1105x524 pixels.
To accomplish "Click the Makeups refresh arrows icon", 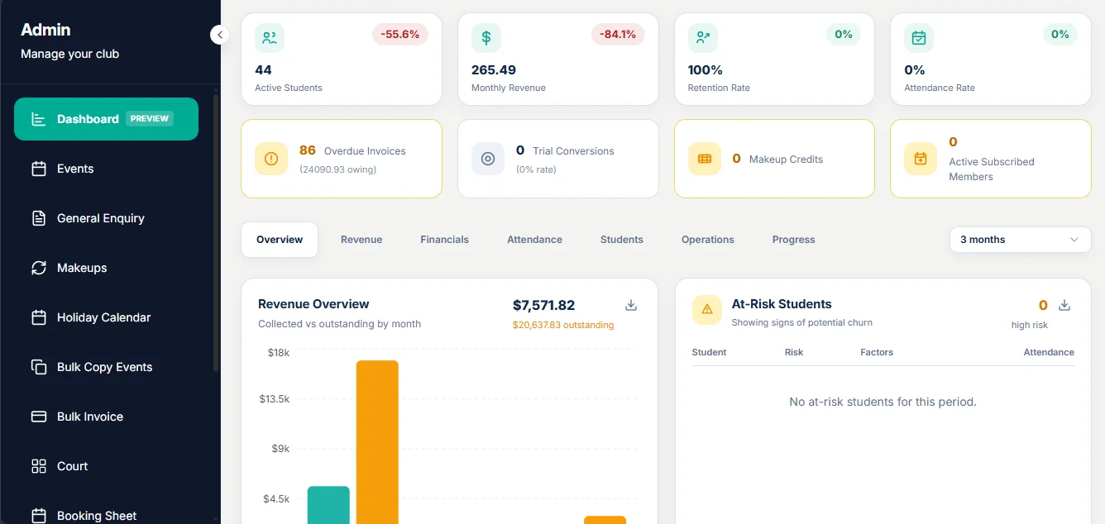I will tap(39, 268).
